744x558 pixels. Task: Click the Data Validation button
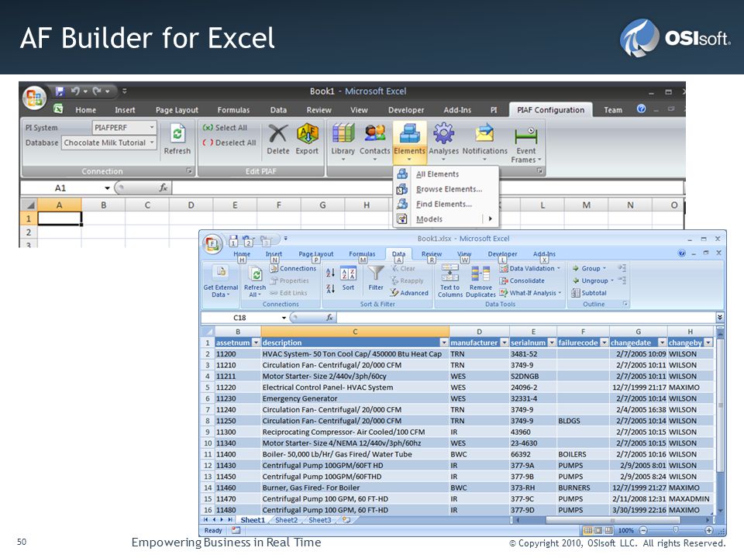point(530,268)
